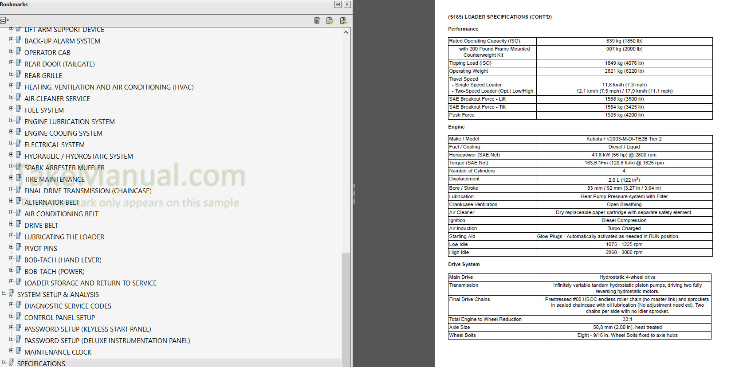Collapse the Bookmarks panel with double-arrow button
The image size is (739, 367).
pos(338,4)
